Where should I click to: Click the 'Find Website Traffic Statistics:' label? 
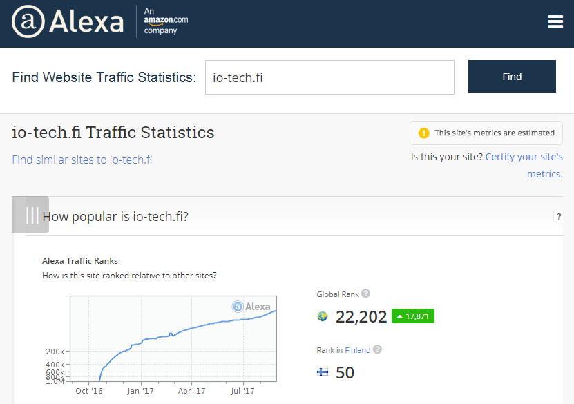pos(104,77)
